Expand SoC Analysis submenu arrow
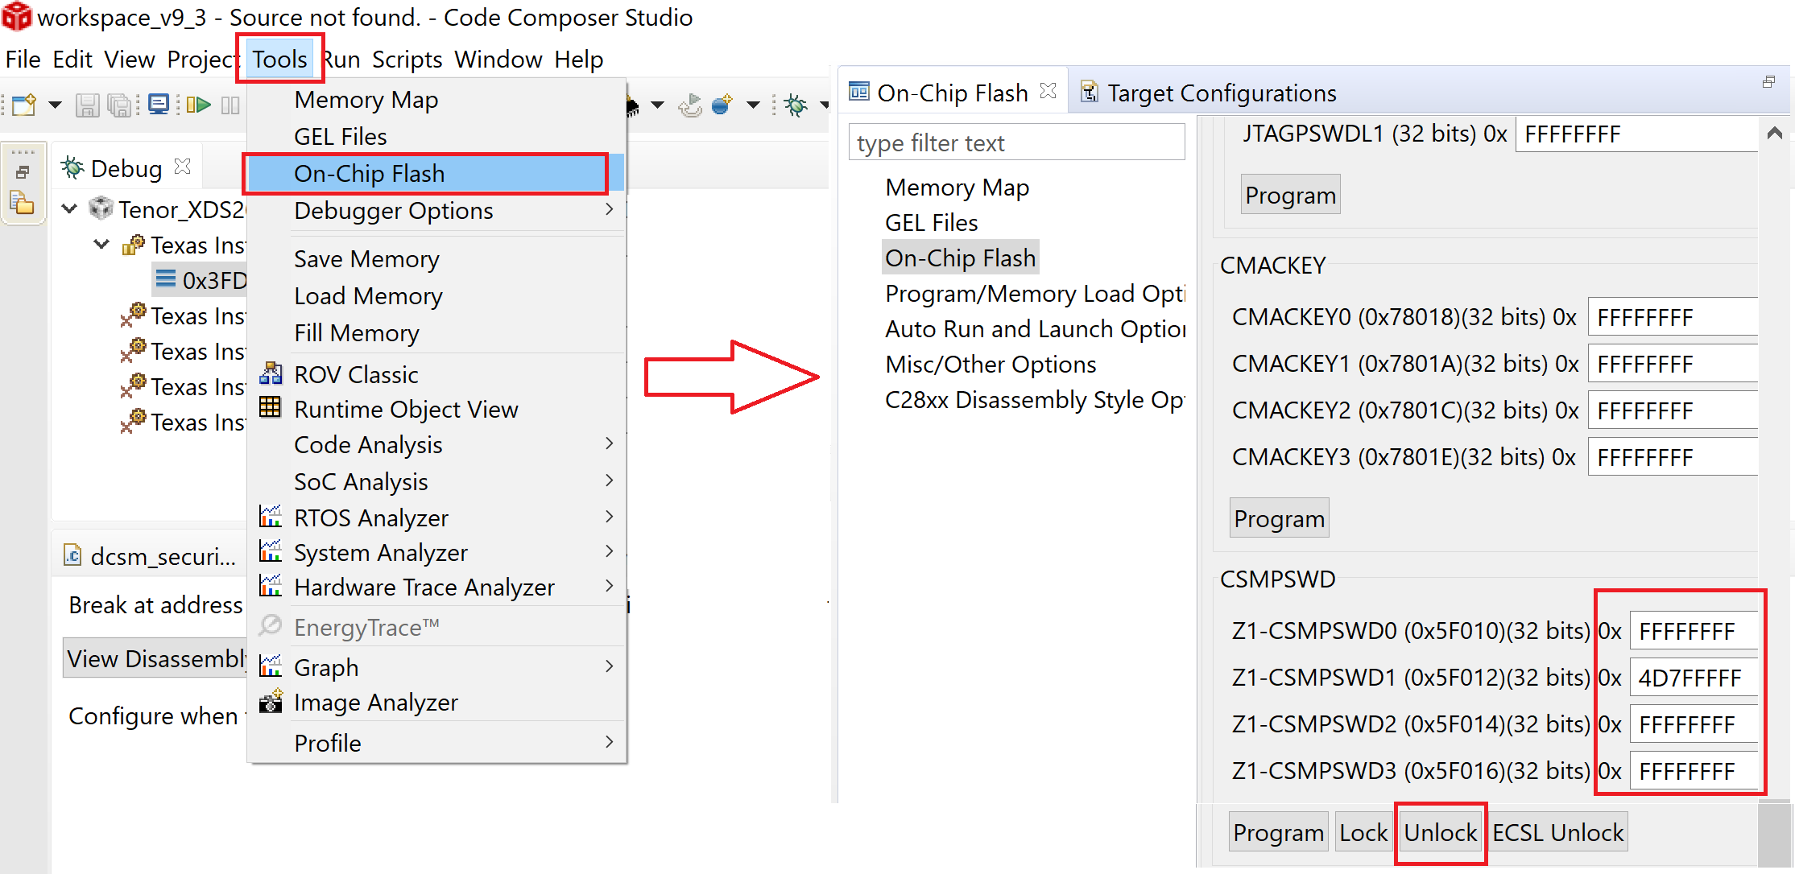Screen dimensions: 1795x874 (x=610, y=480)
